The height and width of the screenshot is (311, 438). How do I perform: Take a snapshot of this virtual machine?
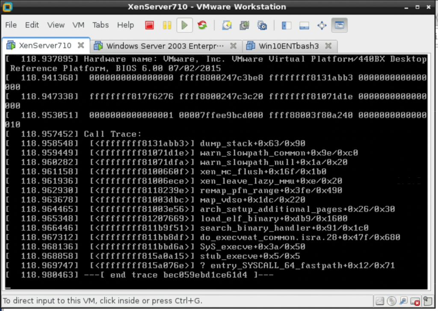click(227, 25)
